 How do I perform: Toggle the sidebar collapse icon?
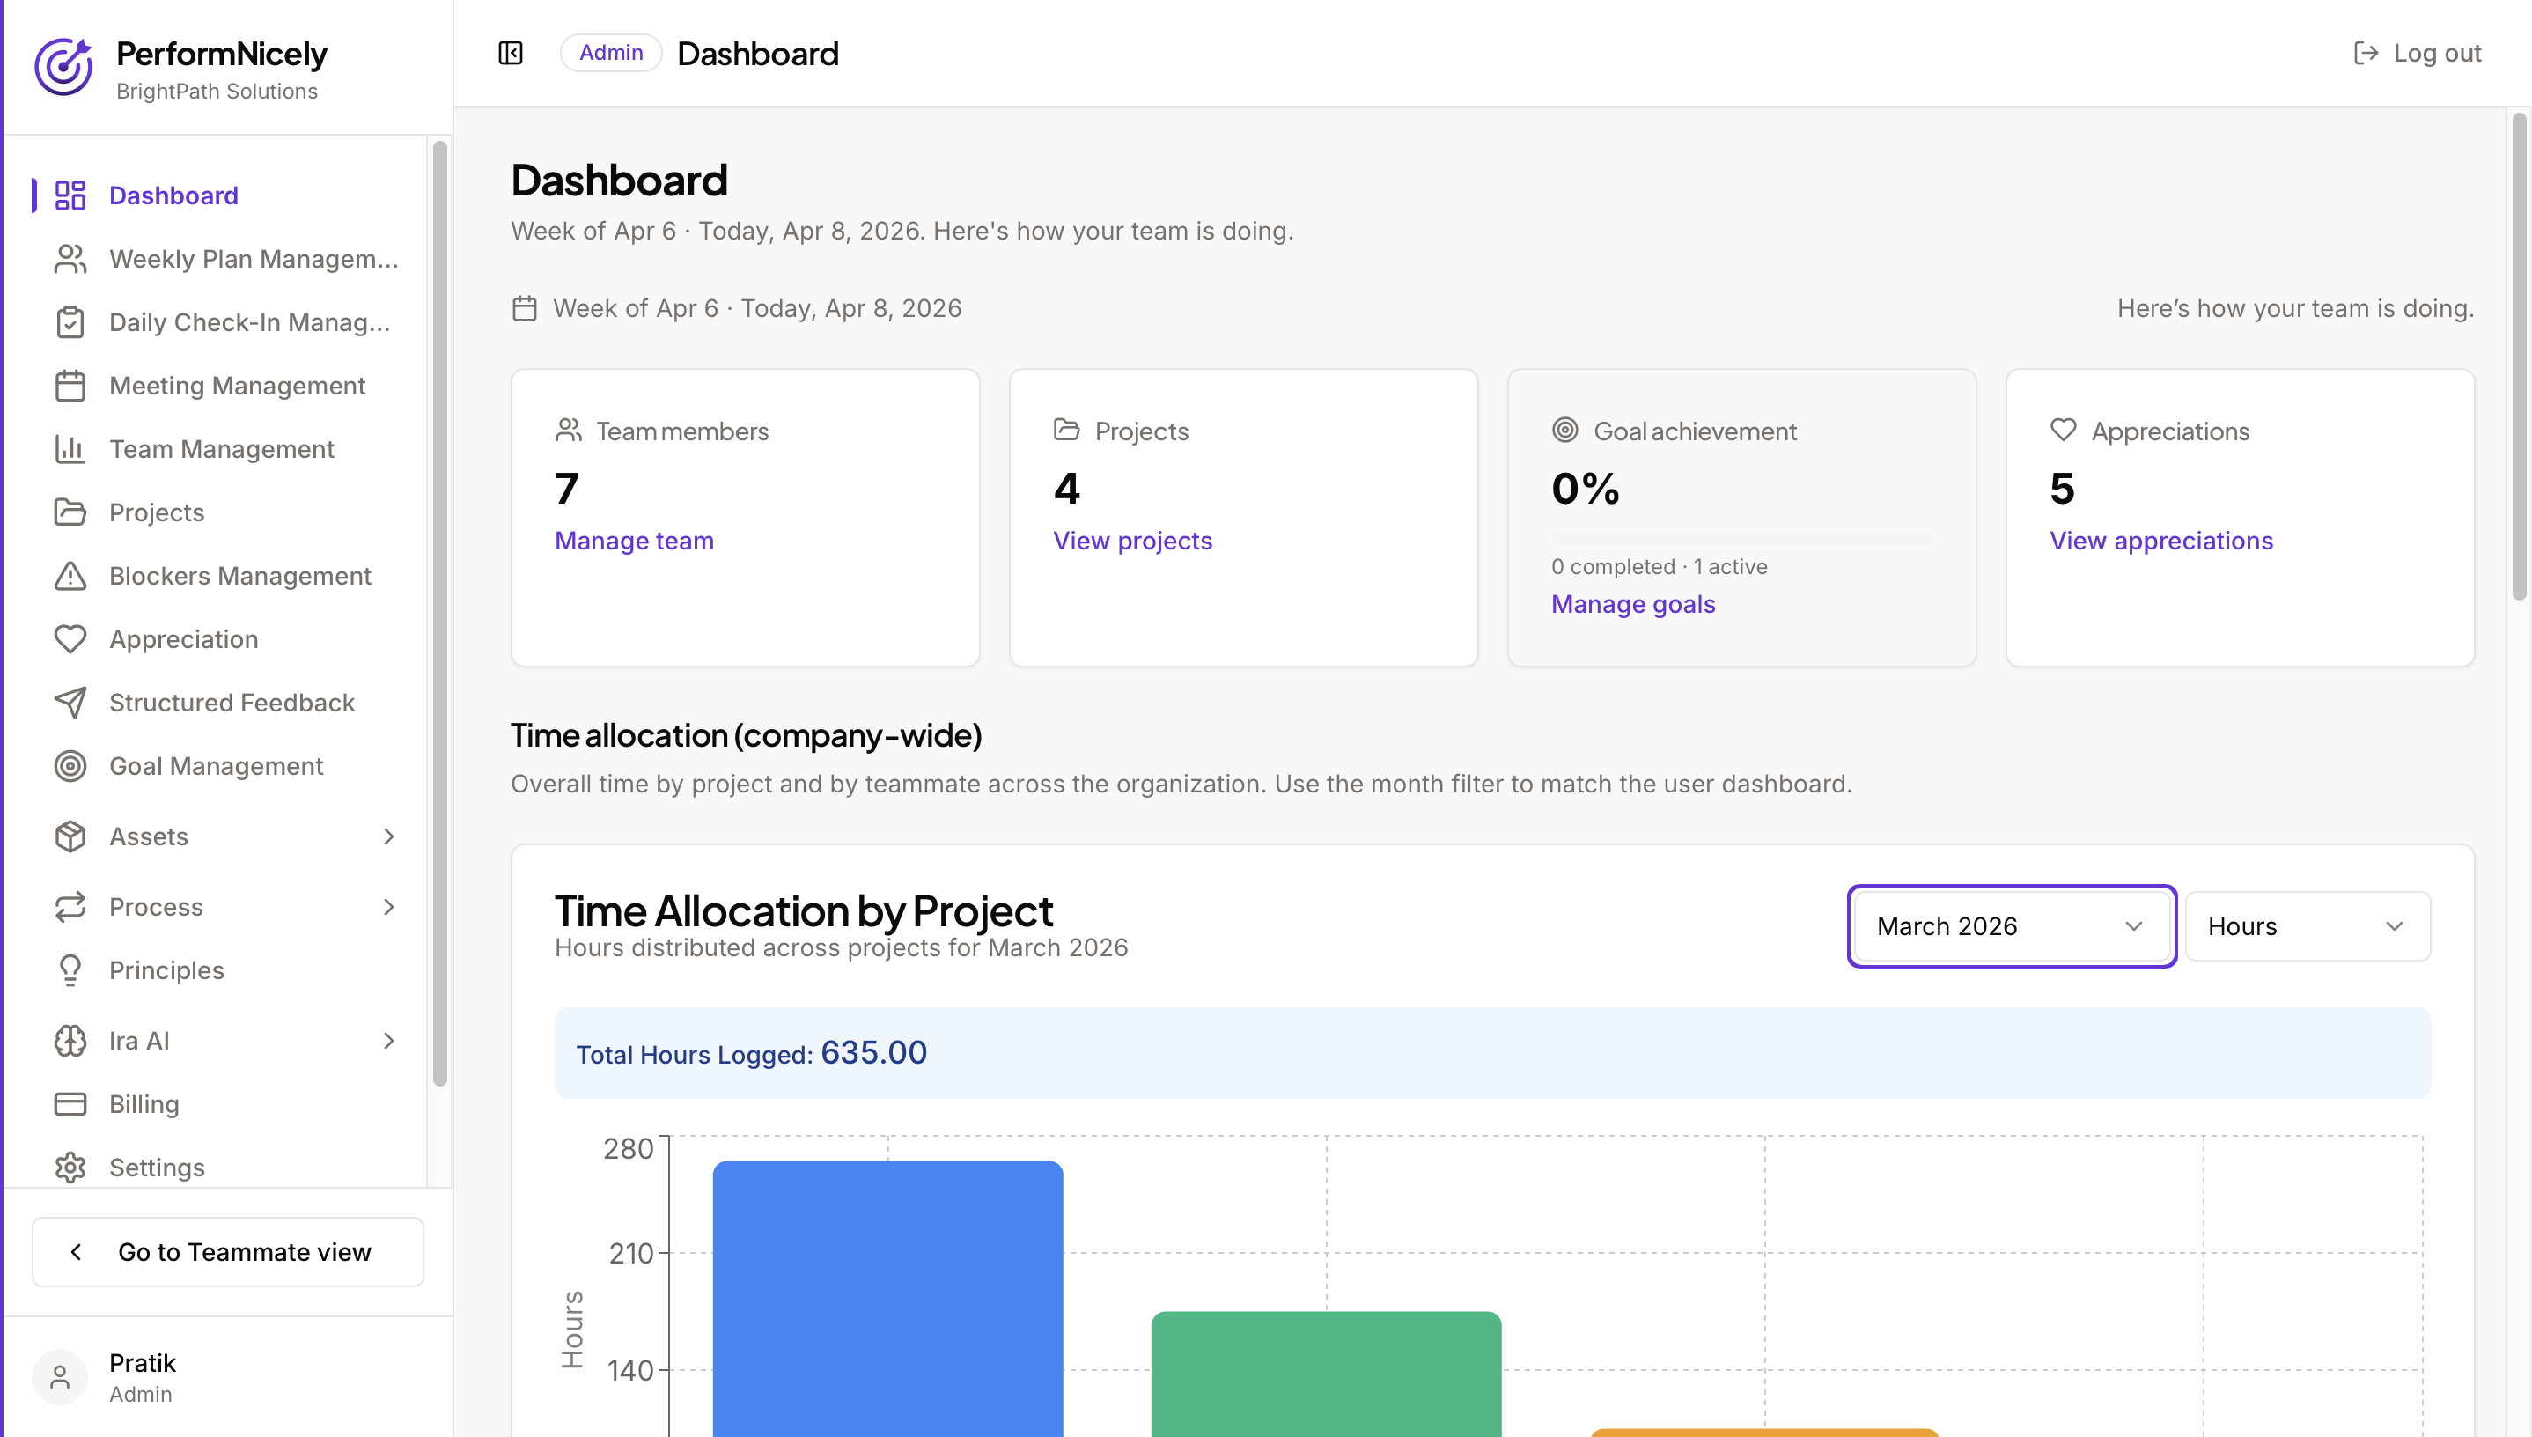(510, 52)
